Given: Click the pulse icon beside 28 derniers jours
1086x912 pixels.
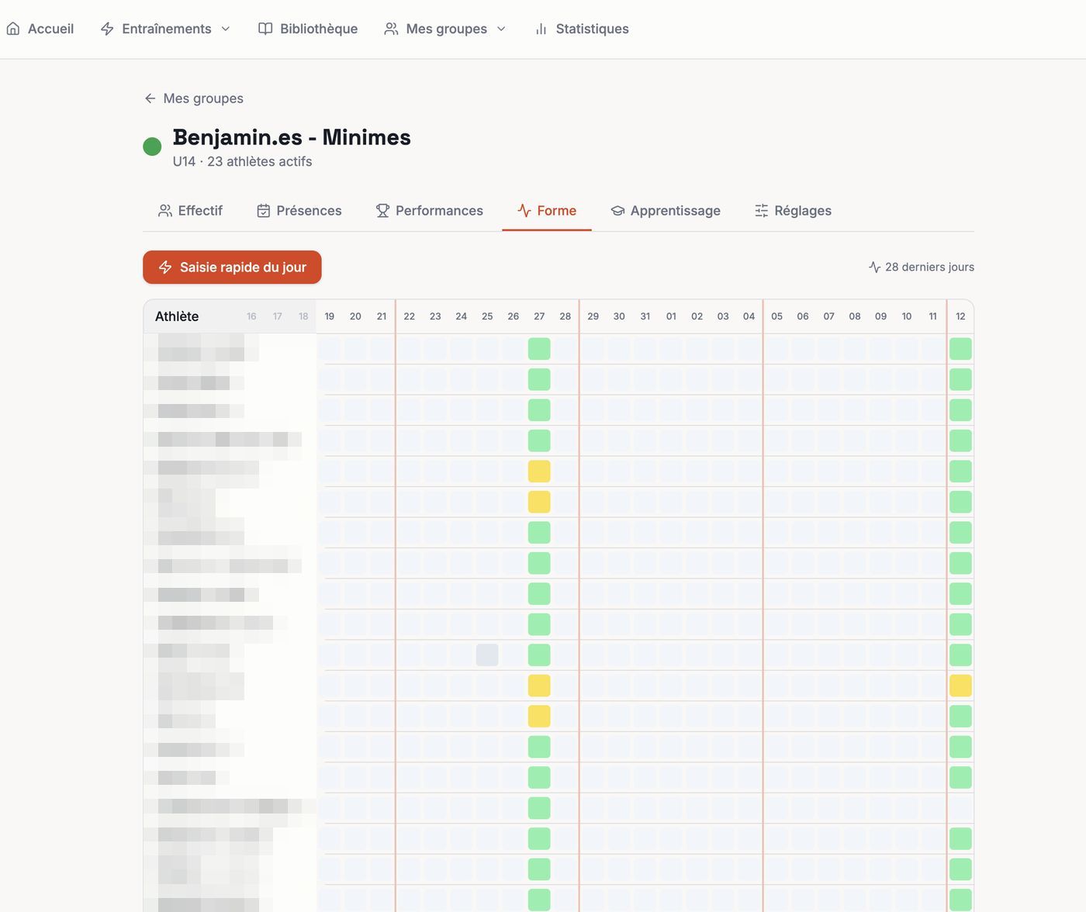Looking at the screenshot, I should point(874,267).
